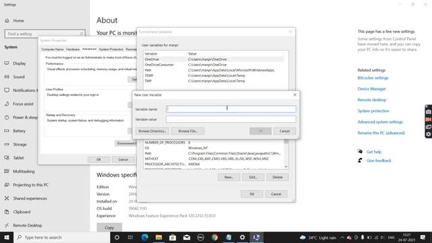Start video recording from the recorder toolbar

click(428, 119)
